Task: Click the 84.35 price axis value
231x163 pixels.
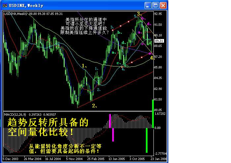Action: tap(158, 78)
